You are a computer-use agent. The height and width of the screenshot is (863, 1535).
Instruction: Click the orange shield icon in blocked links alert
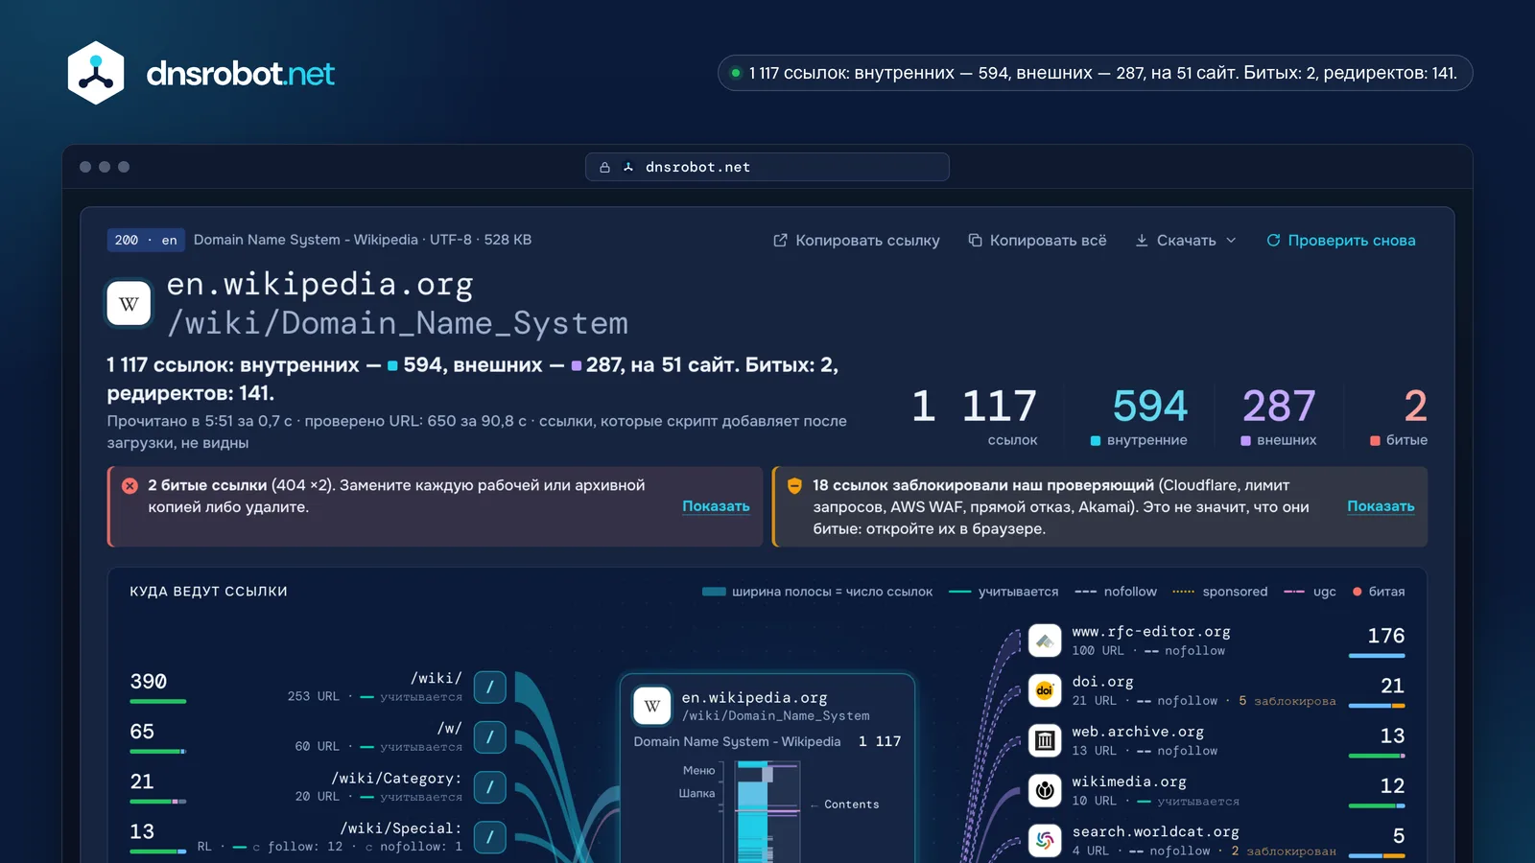794,486
